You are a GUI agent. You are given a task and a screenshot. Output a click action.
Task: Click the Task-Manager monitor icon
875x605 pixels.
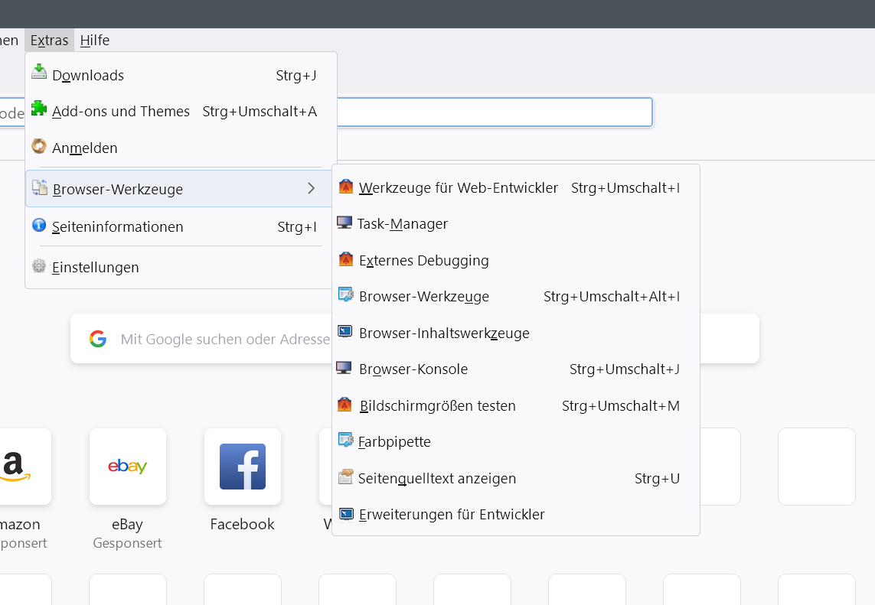coord(344,223)
